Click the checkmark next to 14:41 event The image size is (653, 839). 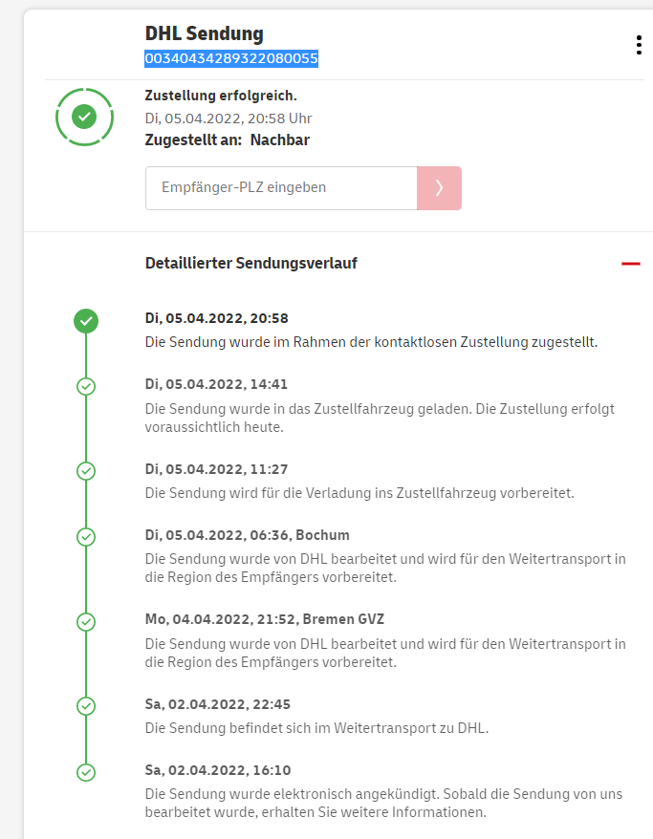[x=86, y=386]
